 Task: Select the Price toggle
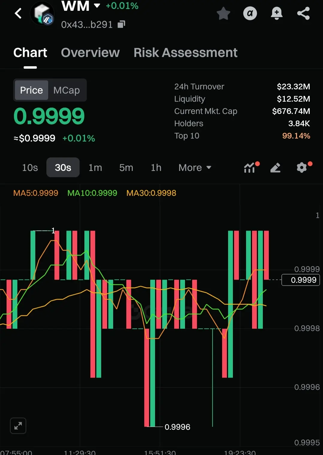pos(31,90)
